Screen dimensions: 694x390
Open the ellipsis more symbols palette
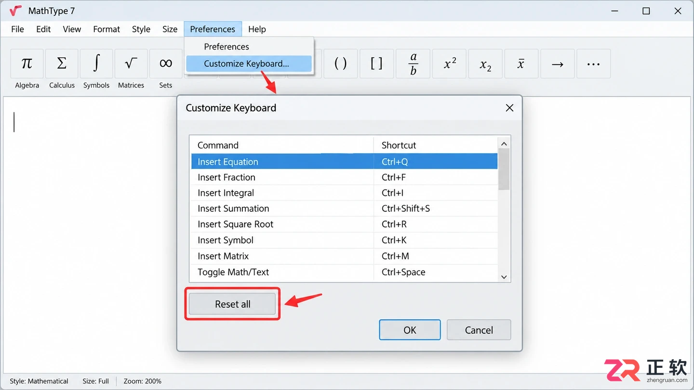(x=594, y=64)
